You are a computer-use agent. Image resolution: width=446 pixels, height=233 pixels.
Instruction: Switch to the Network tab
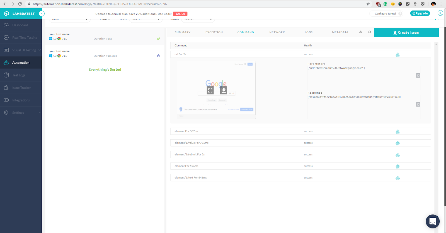(x=277, y=32)
